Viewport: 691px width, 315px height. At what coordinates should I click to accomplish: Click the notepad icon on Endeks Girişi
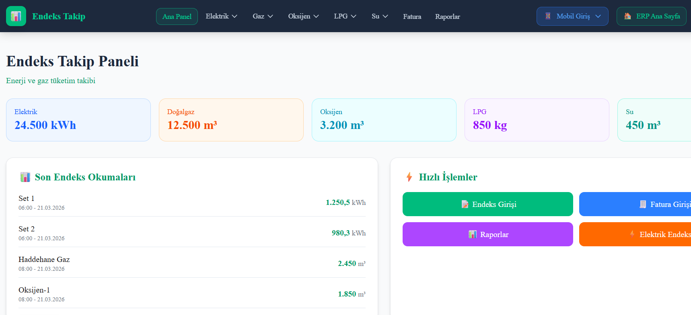pos(465,204)
